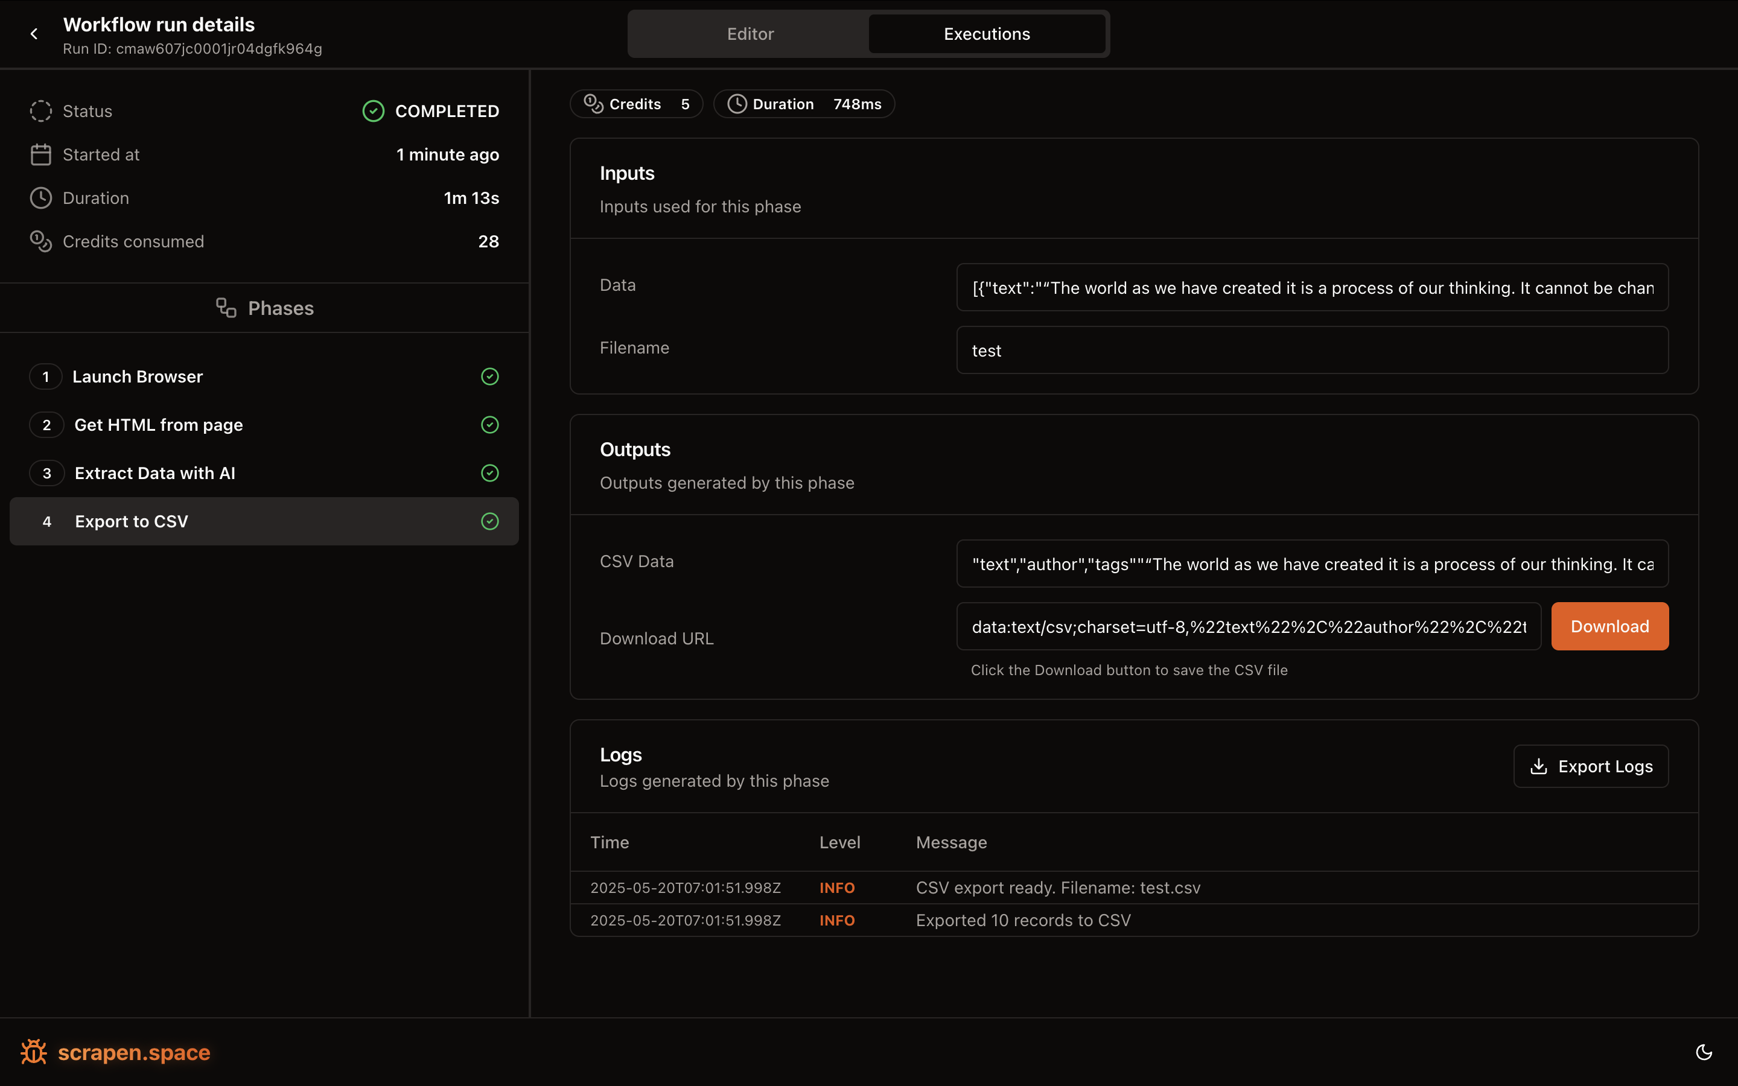Open the Extract Data with AI phase
Viewport: 1738px width, 1086px height.
(155, 472)
